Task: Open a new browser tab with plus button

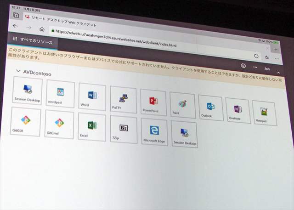Action: tap(276, 49)
